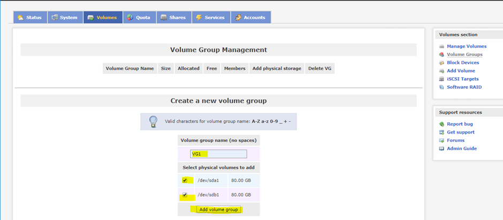503x220 pixels.
Task: Click the Forums icon
Action: click(441, 140)
